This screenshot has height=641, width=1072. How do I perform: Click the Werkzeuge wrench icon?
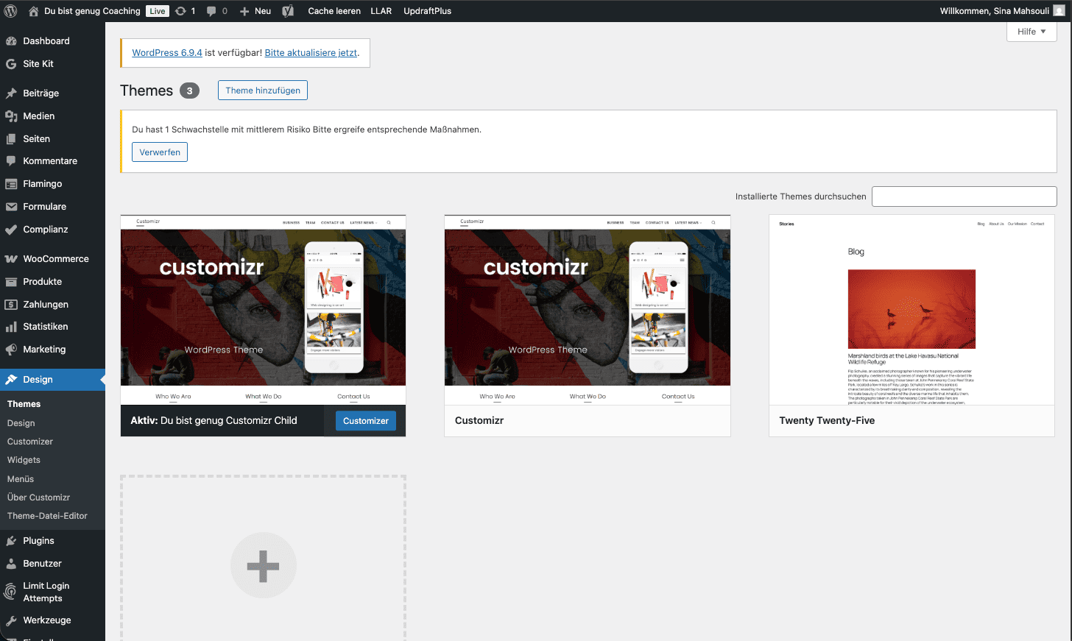click(11, 620)
